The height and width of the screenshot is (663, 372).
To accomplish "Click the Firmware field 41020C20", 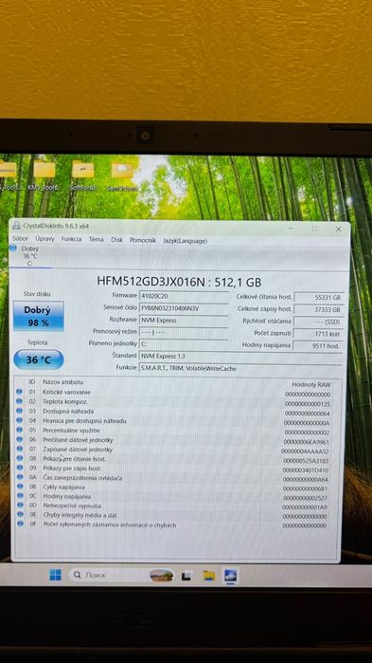I will click(184, 296).
